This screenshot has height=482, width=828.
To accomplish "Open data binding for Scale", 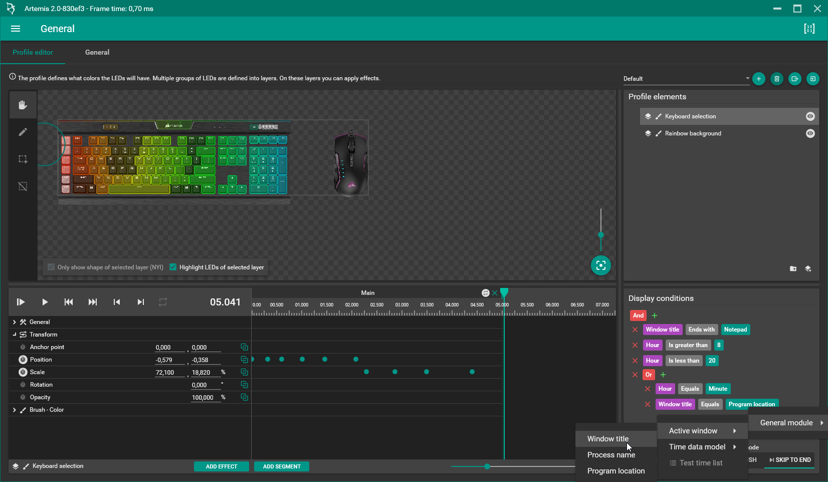I will pyautogui.click(x=244, y=372).
